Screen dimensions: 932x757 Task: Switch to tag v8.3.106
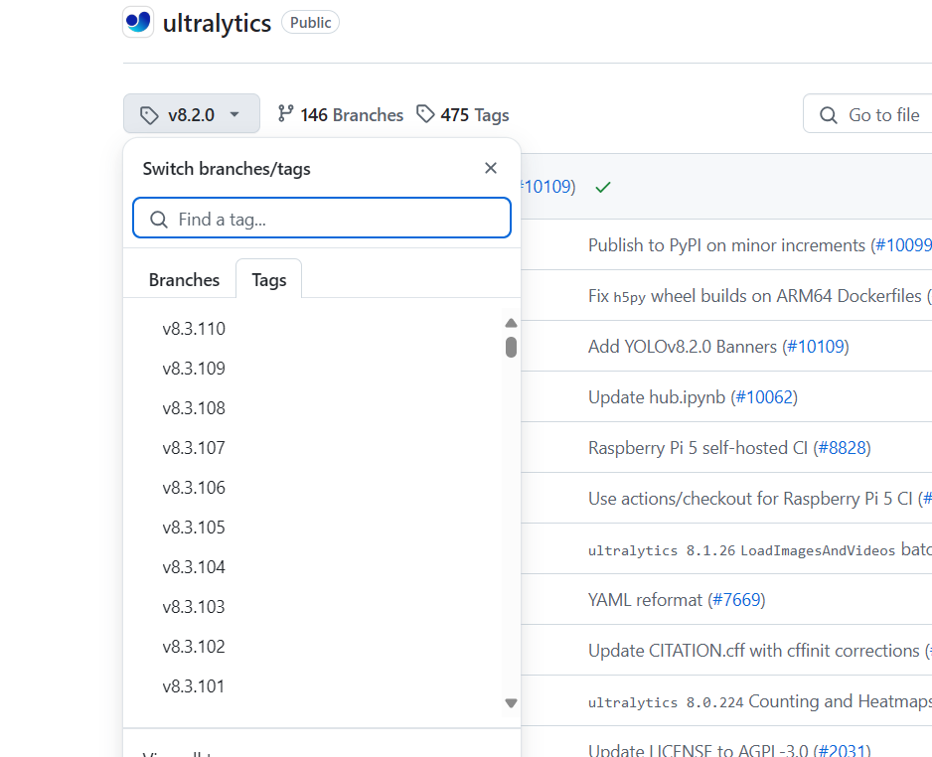(x=194, y=487)
